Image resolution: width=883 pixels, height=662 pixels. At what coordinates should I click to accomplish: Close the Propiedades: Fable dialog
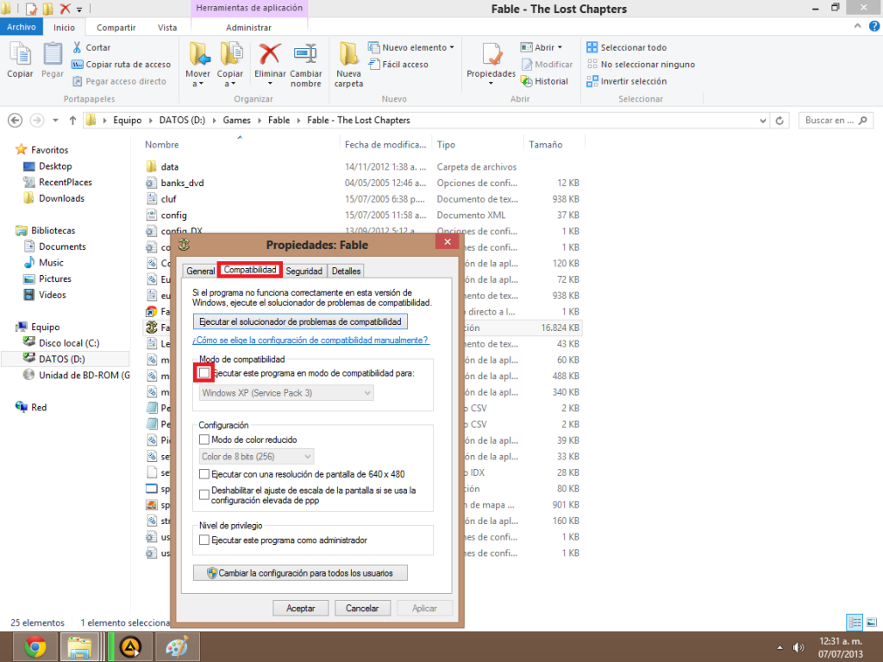[448, 242]
